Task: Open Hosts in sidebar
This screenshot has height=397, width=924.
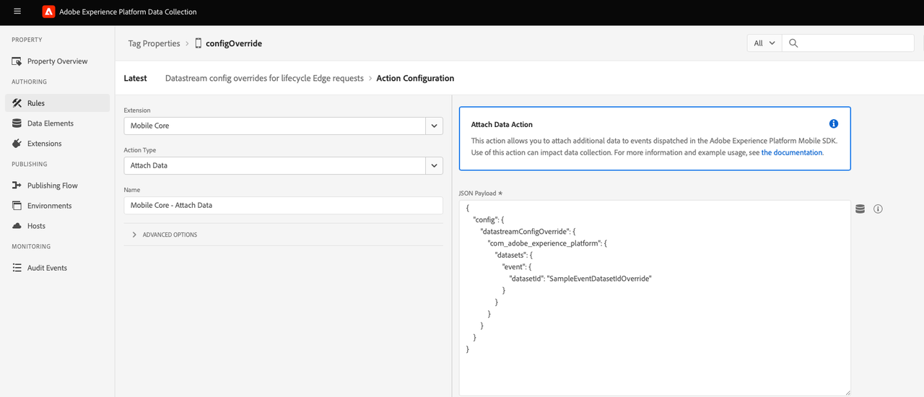Action: (57, 226)
